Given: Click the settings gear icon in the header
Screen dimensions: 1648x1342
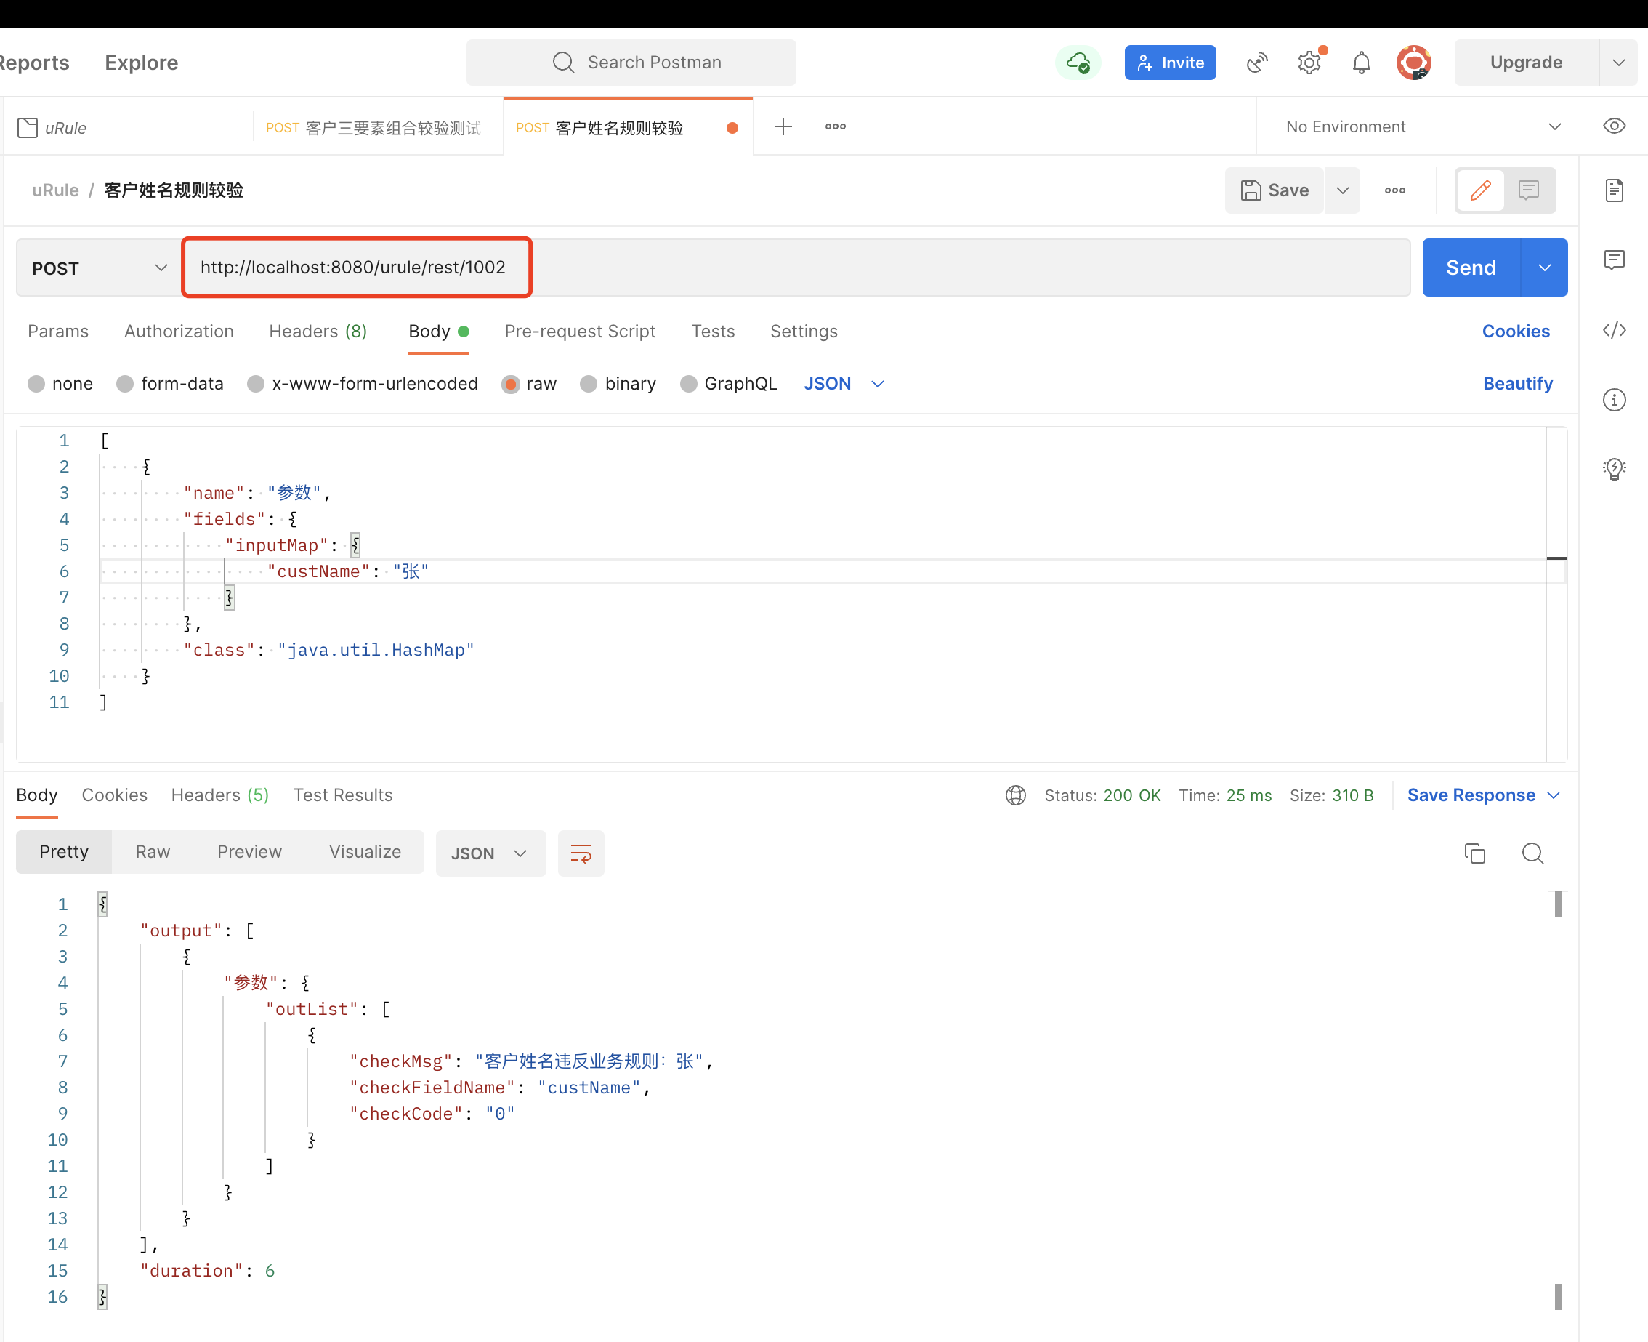Looking at the screenshot, I should (x=1309, y=63).
